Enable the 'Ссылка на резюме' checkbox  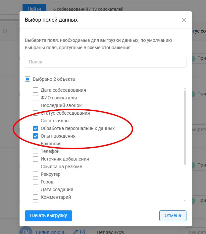click(x=35, y=167)
